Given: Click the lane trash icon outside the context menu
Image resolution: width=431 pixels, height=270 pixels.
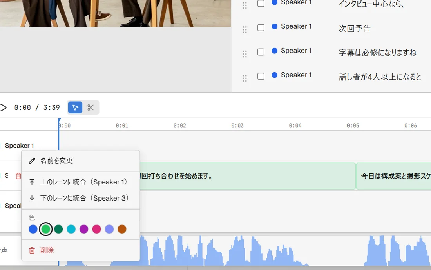Looking at the screenshot, I should coord(18,176).
